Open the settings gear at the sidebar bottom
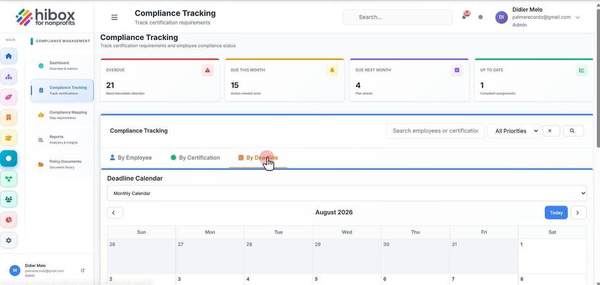The image size is (600, 285). 8,241
